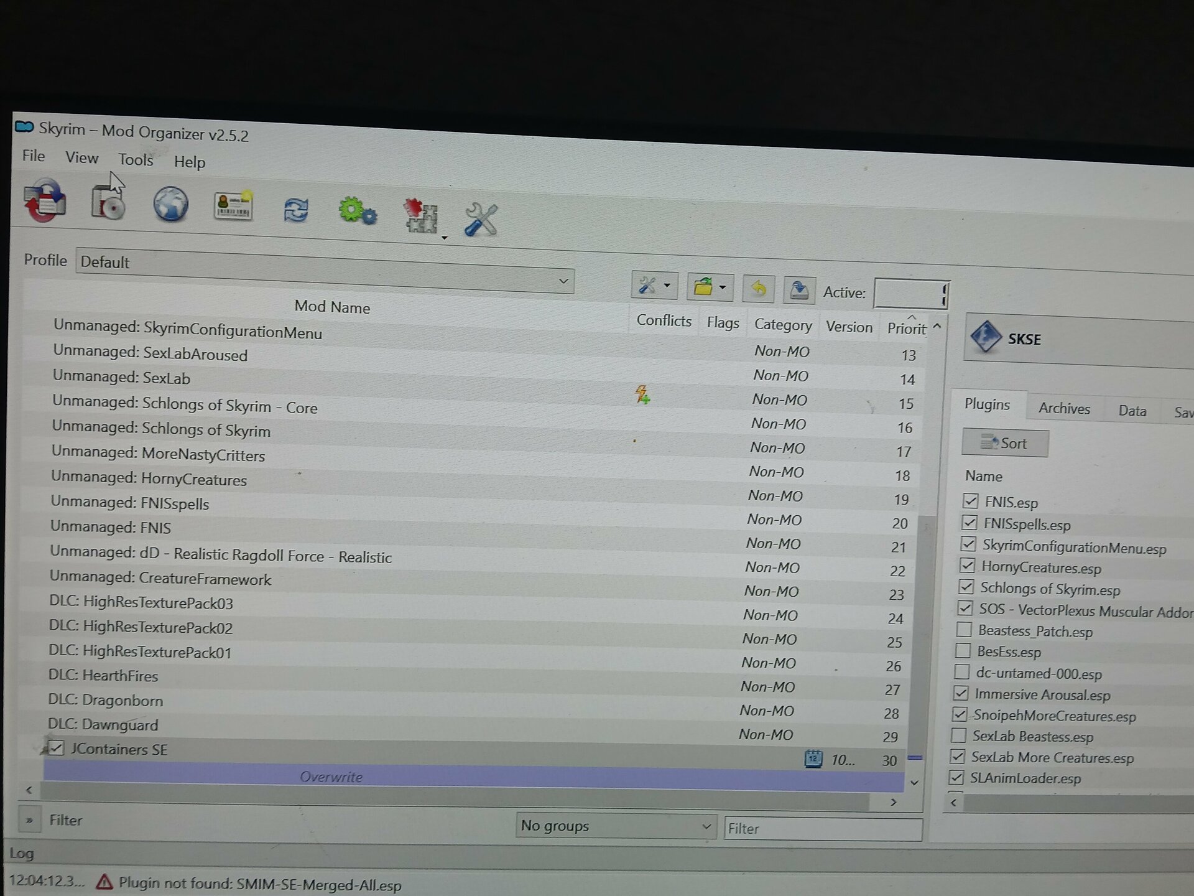Viewport: 1194px width, 896px height.
Task: Open executables with the green gears icon
Action: (358, 210)
